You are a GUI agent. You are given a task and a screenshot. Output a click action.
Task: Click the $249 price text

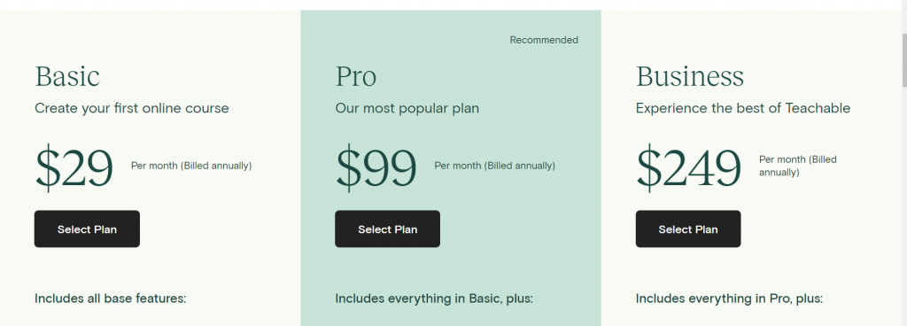(x=688, y=167)
